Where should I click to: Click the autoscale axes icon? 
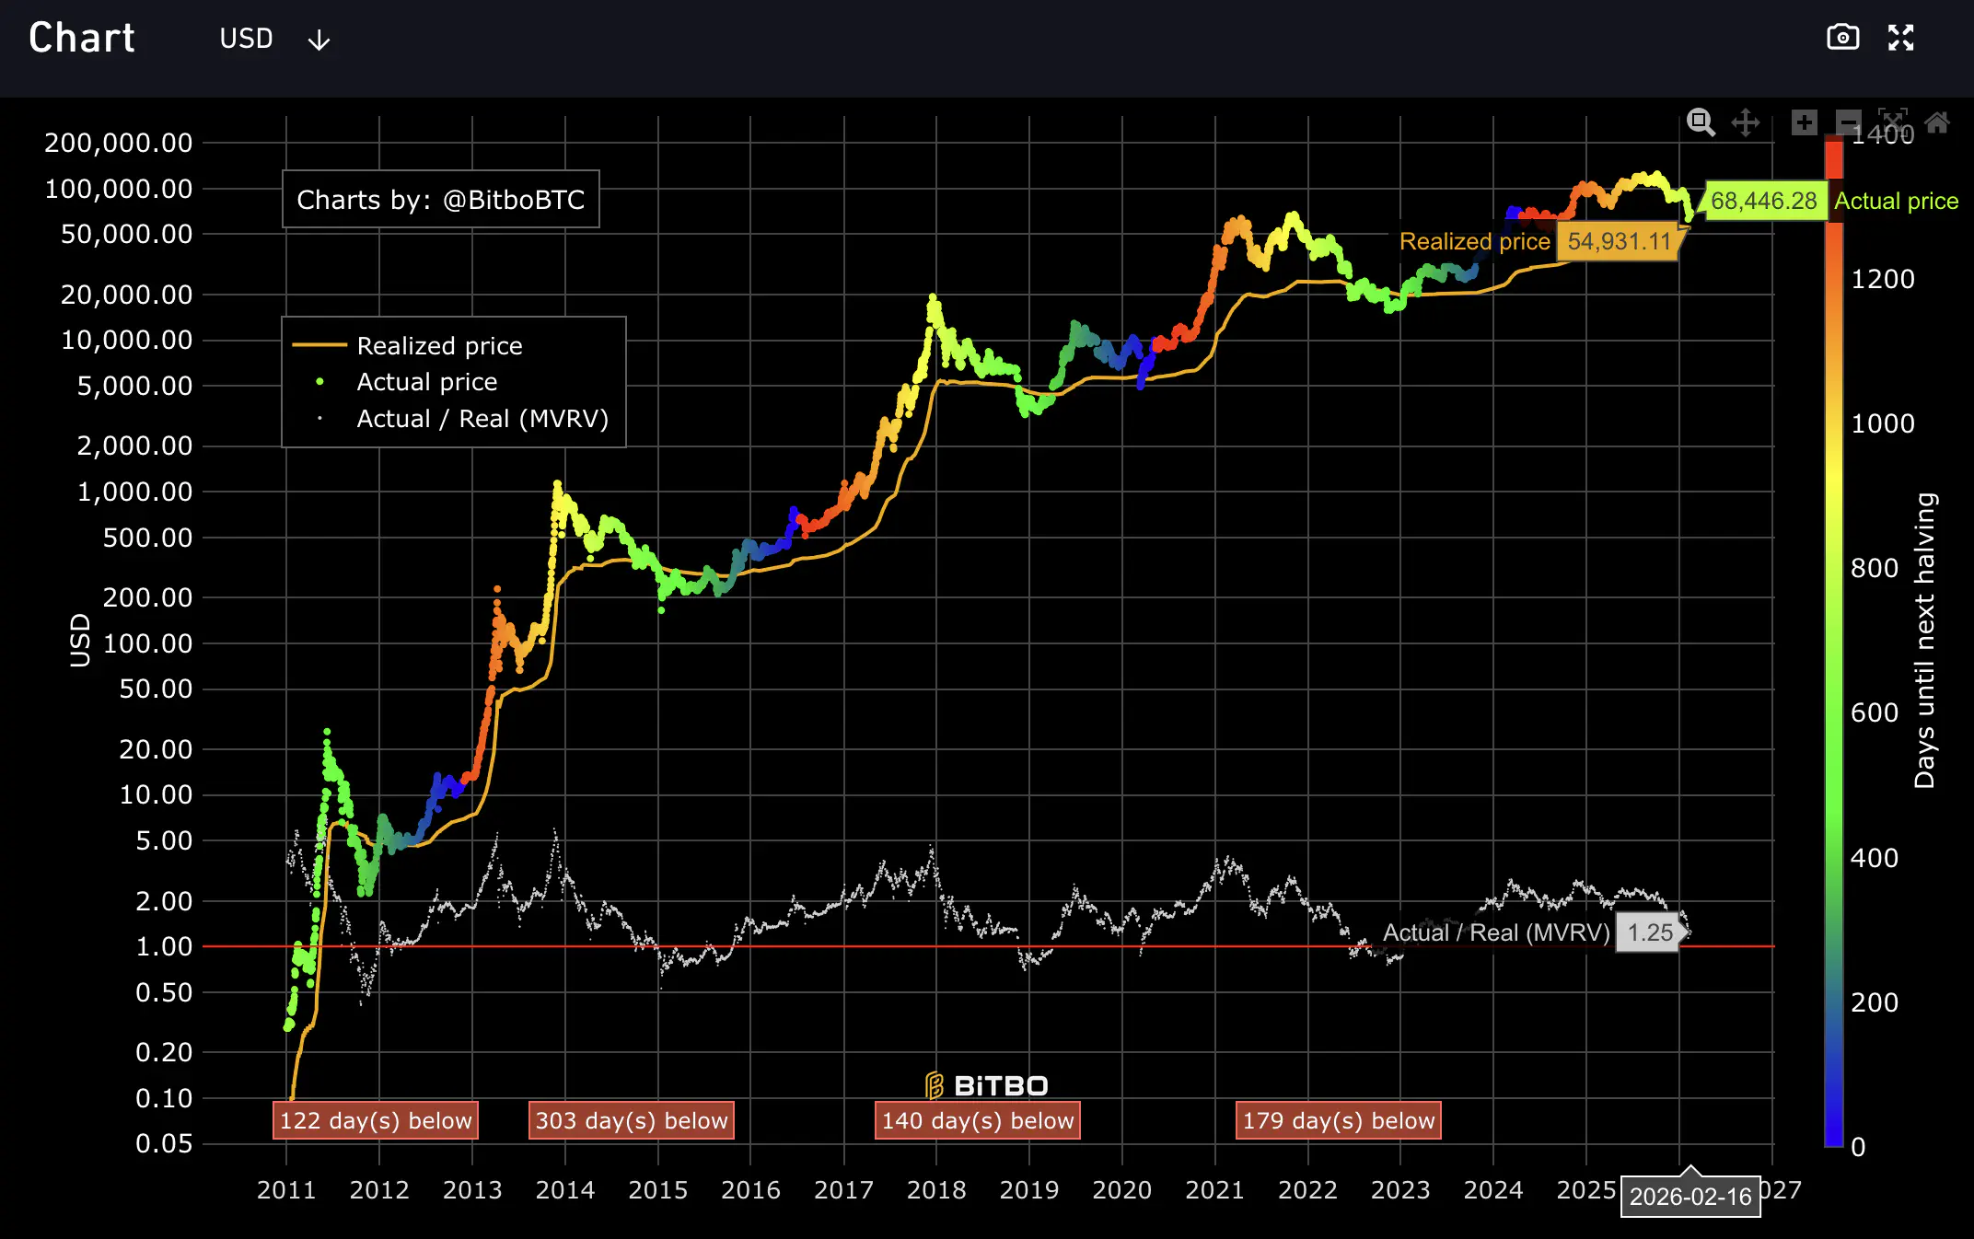pos(1893,122)
